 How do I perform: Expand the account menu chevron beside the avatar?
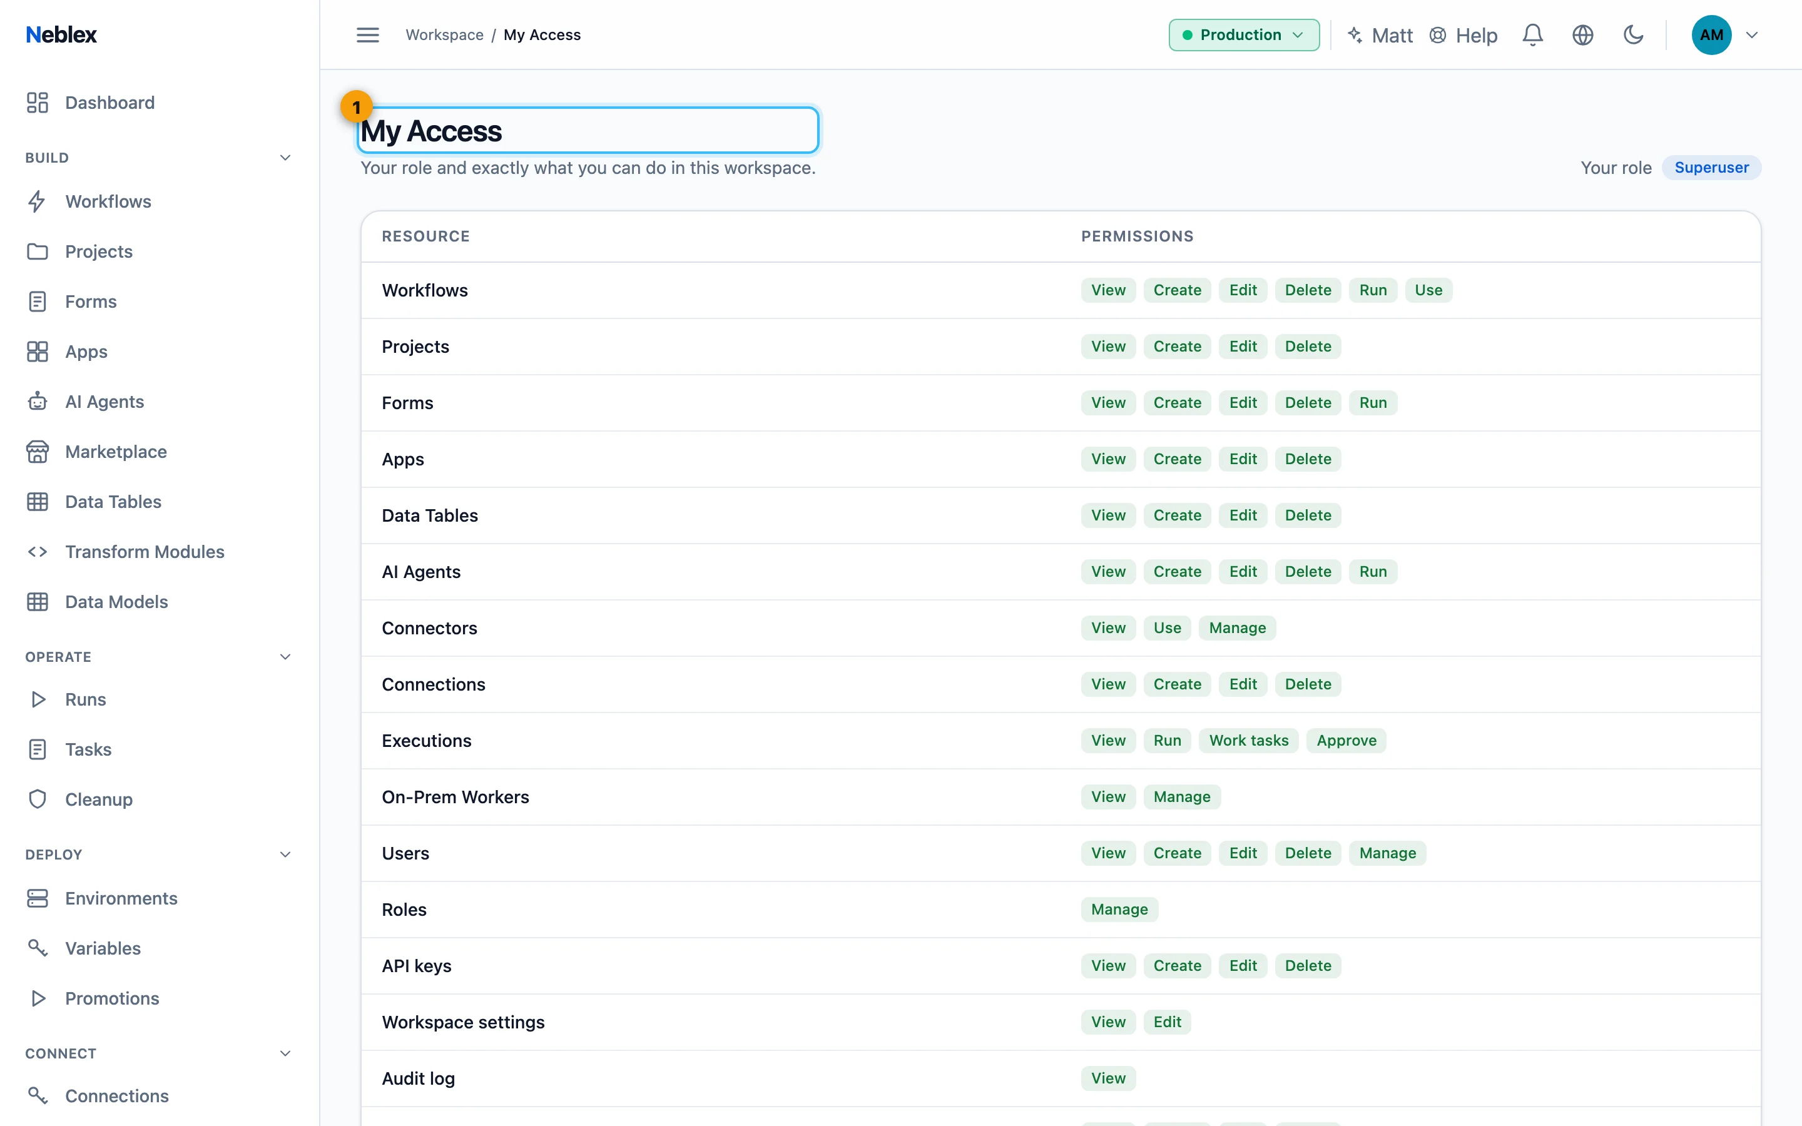(1751, 35)
